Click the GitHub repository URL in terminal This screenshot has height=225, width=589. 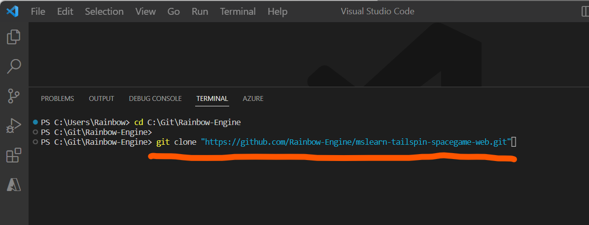point(356,142)
